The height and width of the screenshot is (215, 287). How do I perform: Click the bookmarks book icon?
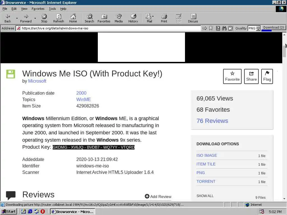tap(218, 28)
